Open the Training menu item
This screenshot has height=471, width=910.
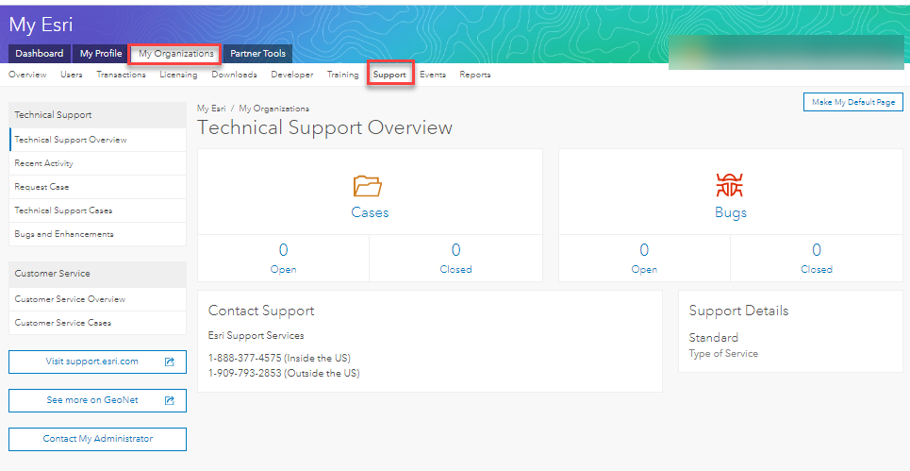coord(342,75)
